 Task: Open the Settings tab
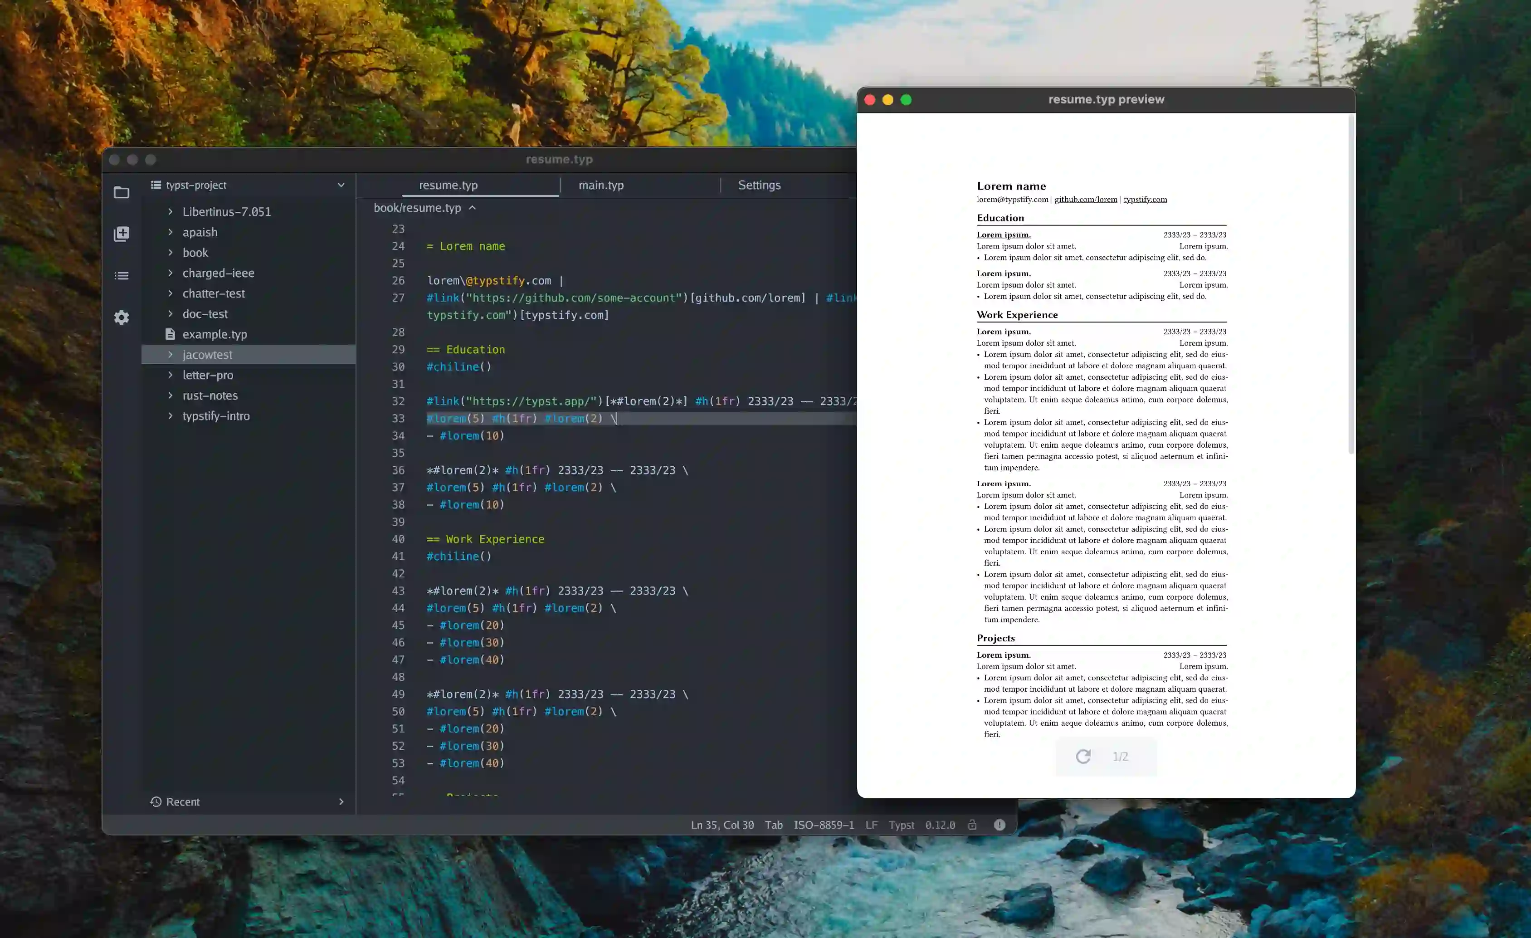759,185
